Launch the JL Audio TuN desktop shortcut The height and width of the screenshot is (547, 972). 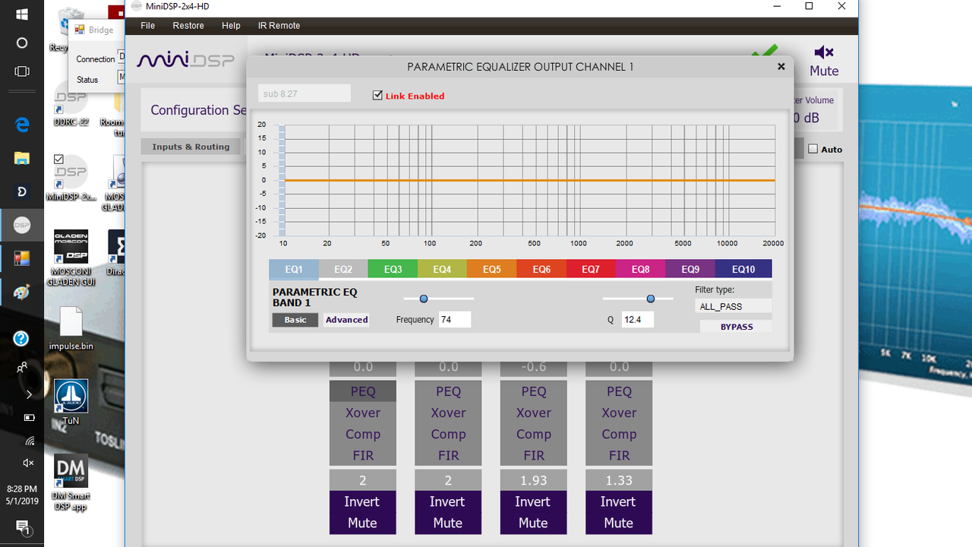71,402
